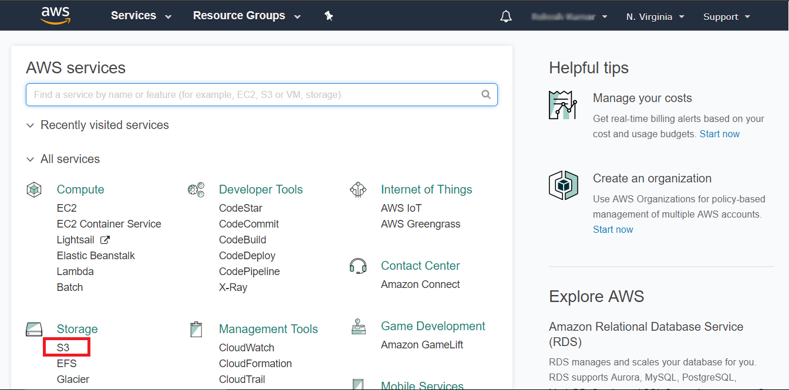This screenshot has height=390, width=789.
Task: Click the Contact Center headset icon
Action: 358,266
